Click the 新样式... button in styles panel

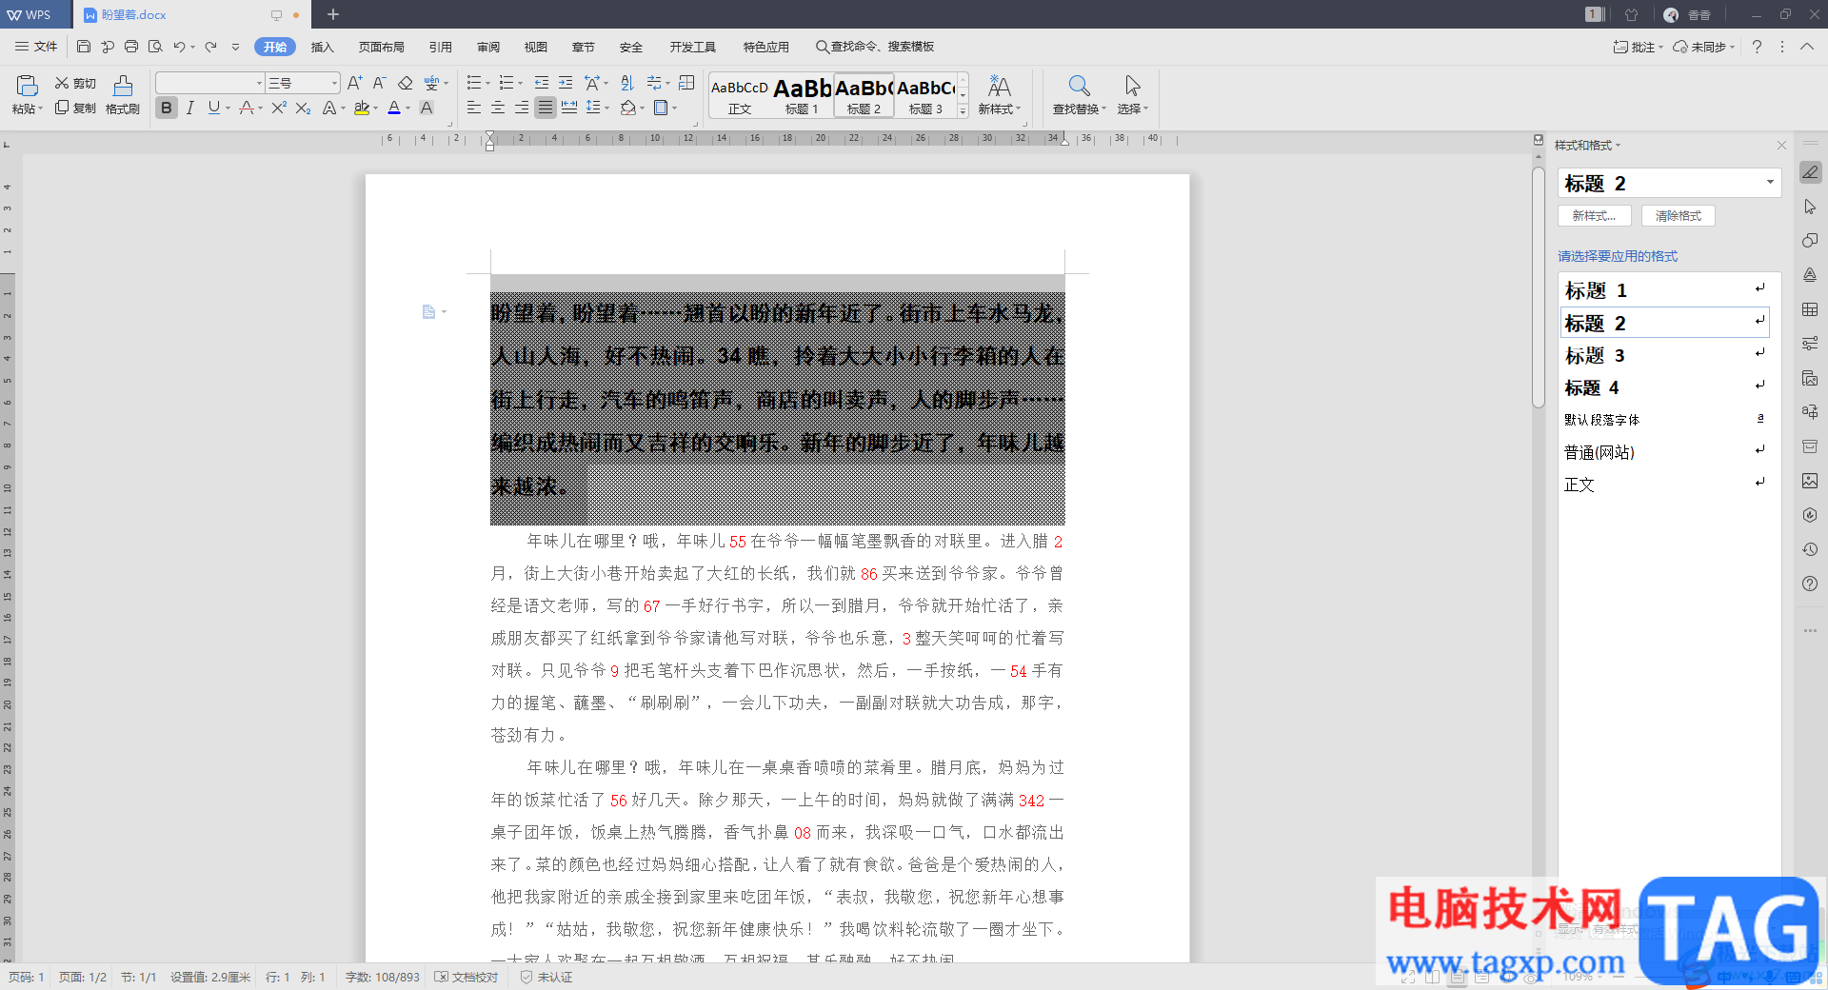click(x=1594, y=216)
